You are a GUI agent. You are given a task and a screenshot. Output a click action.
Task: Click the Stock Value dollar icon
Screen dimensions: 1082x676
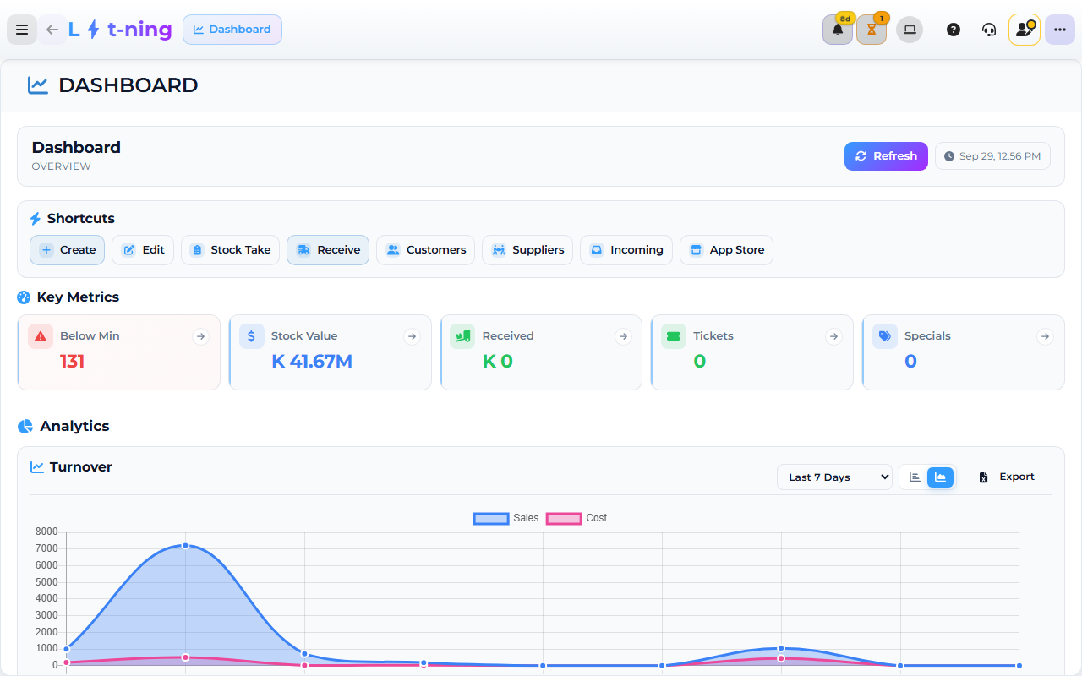point(252,336)
